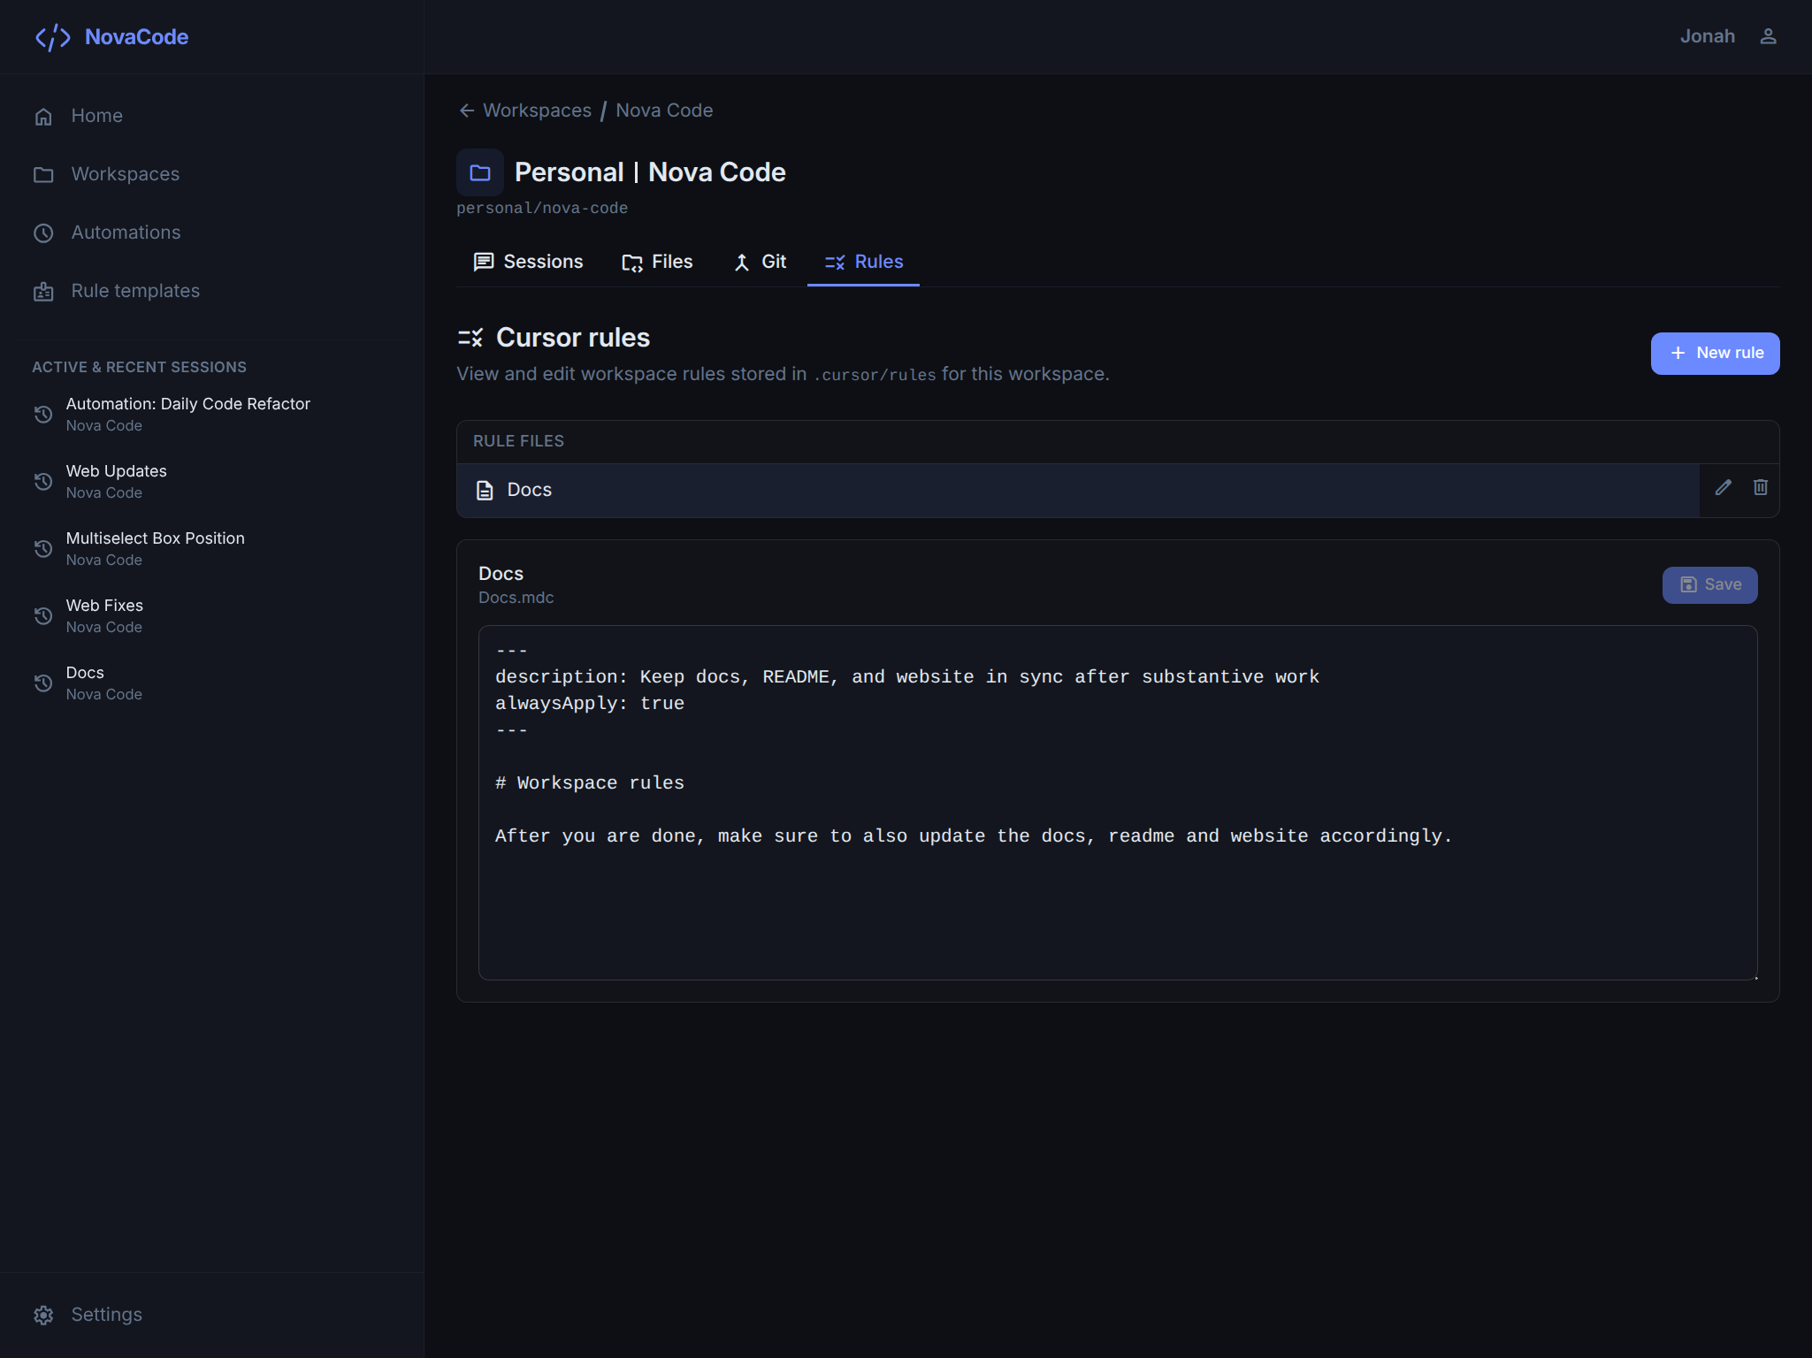Image resolution: width=1812 pixels, height=1358 pixels.
Task: Click the back arrow beside Workspaces breadcrumb
Action: tap(467, 111)
